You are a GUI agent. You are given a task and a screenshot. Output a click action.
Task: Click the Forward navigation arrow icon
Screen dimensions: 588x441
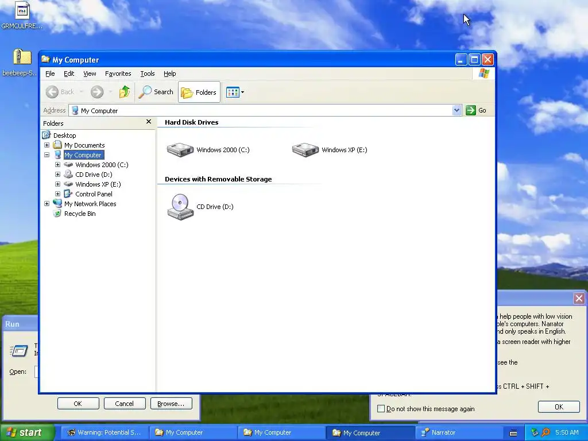(97, 92)
